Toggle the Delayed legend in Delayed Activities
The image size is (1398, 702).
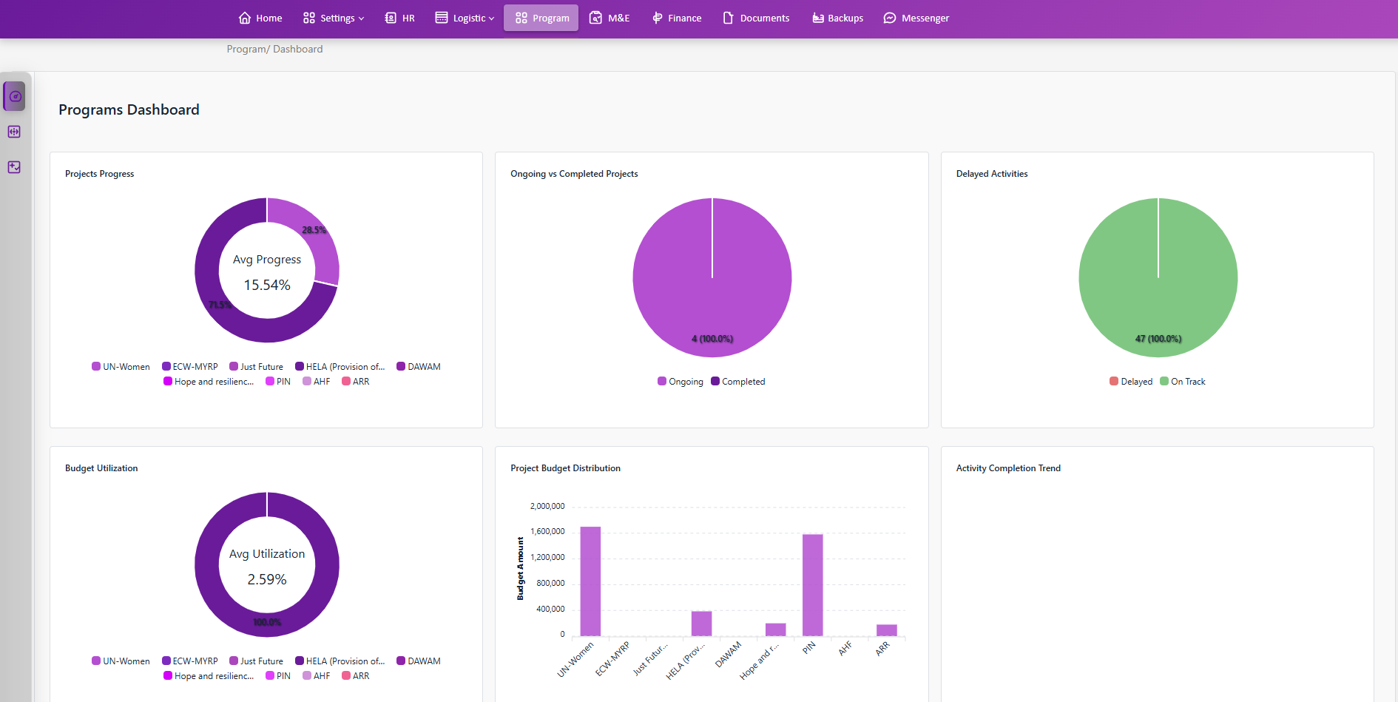point(1131,381)
